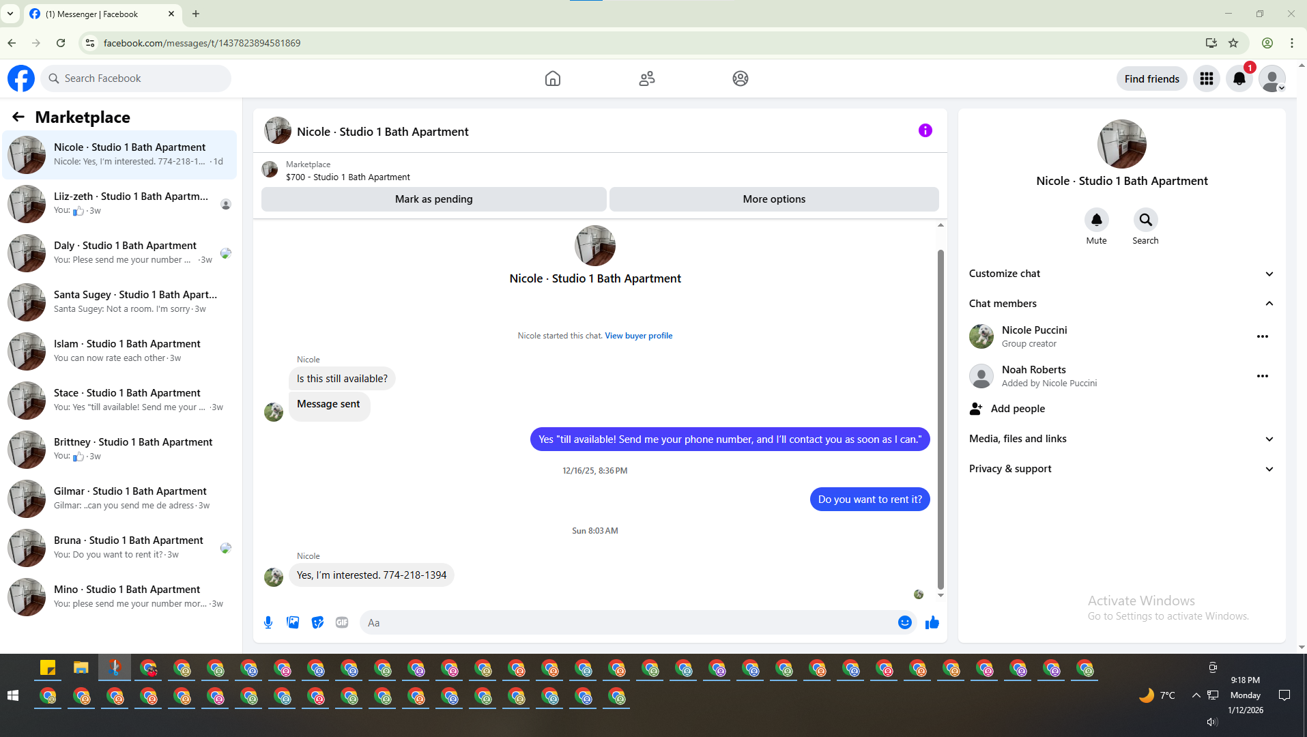
Task: Click the Facebook logo icon
Action: pyautogui.click(x=21, y=78)
